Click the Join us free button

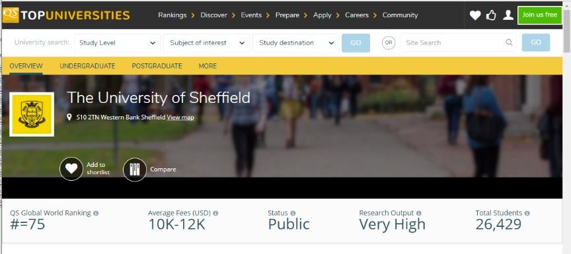tap(540, 15)
